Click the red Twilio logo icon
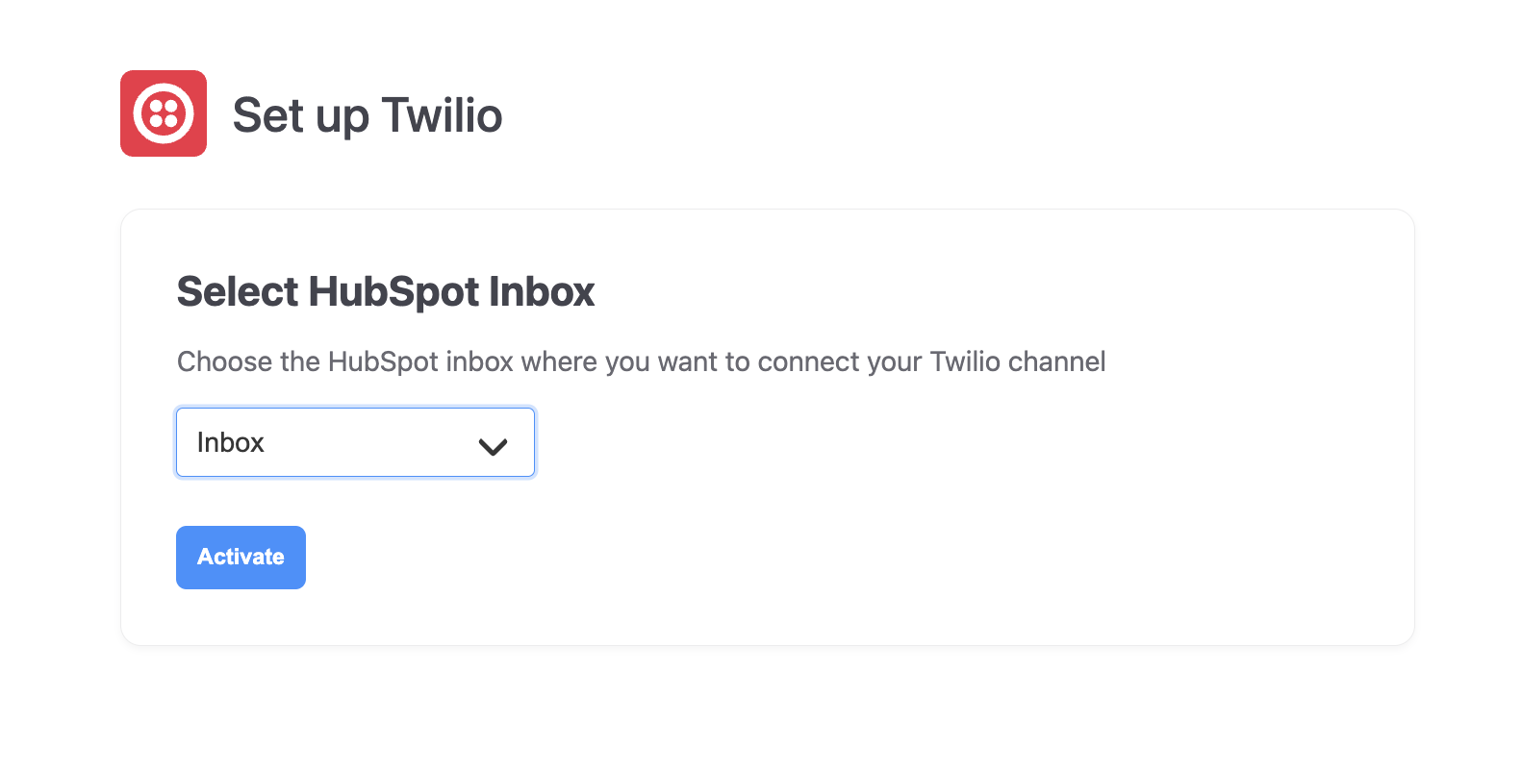Viewport: 1522px width, 771px height. [164, 113]
